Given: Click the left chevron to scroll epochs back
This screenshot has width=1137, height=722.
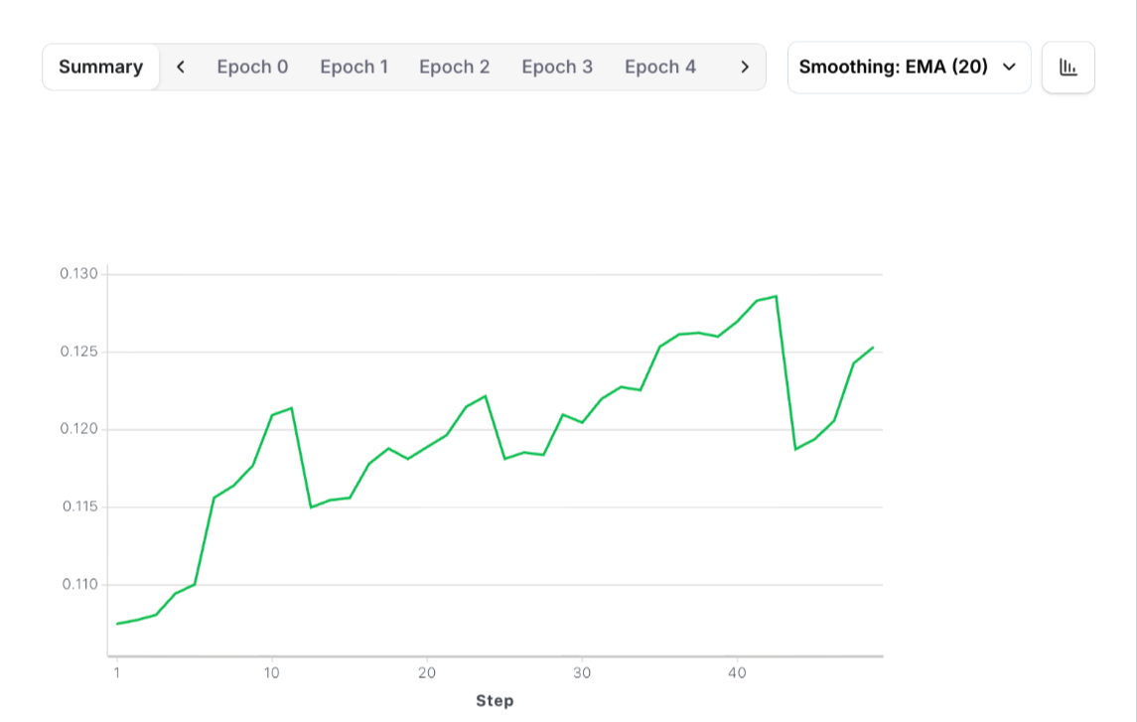Looking at the screenshot, I should [x=181, y=67].
